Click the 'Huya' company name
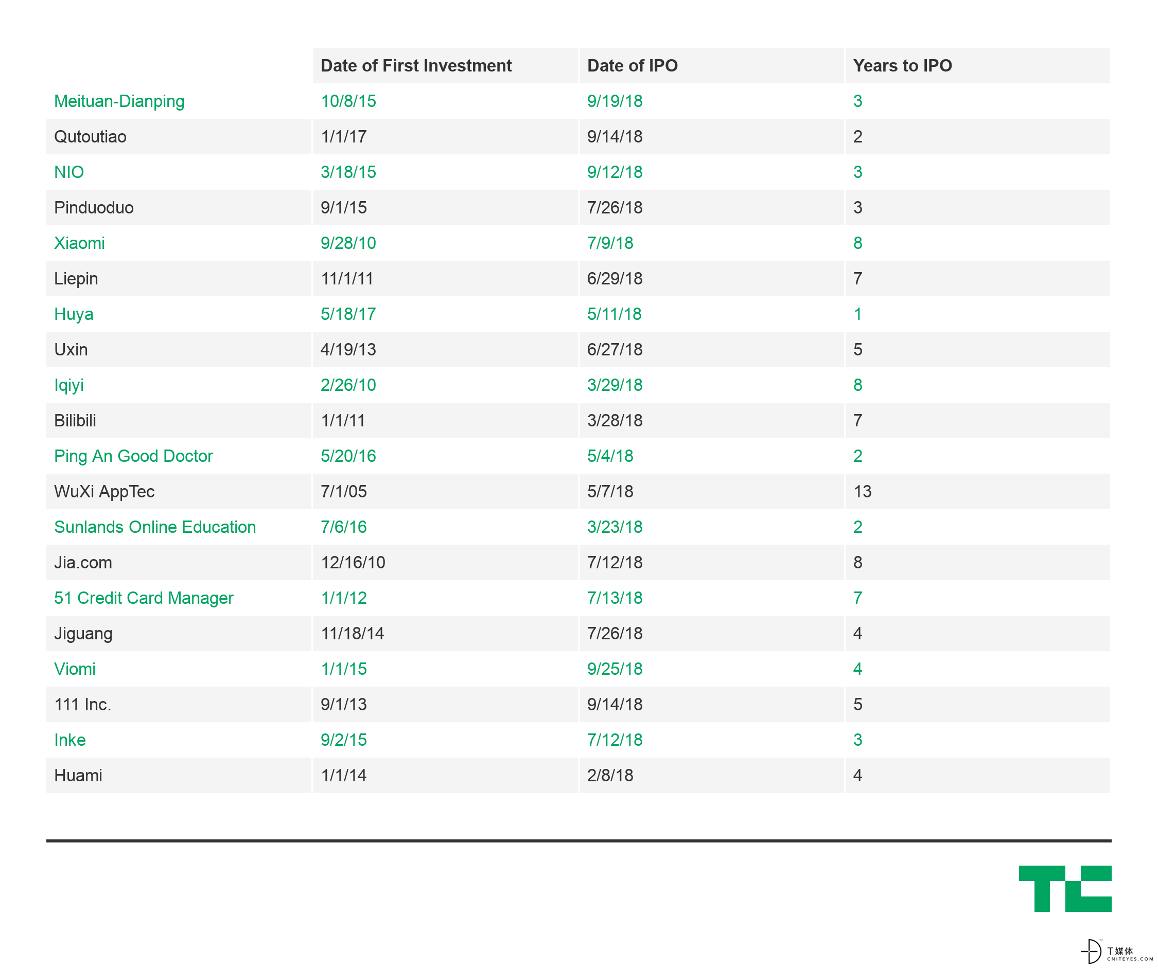1158x969 pixels. pos(74,314)
